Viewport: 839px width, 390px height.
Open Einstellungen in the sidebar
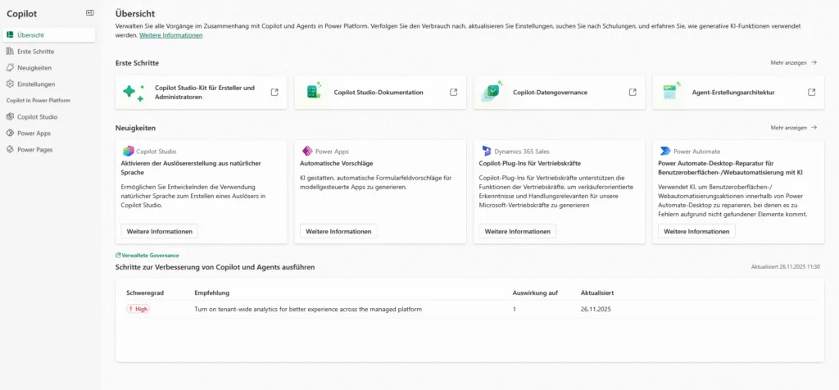36,84
